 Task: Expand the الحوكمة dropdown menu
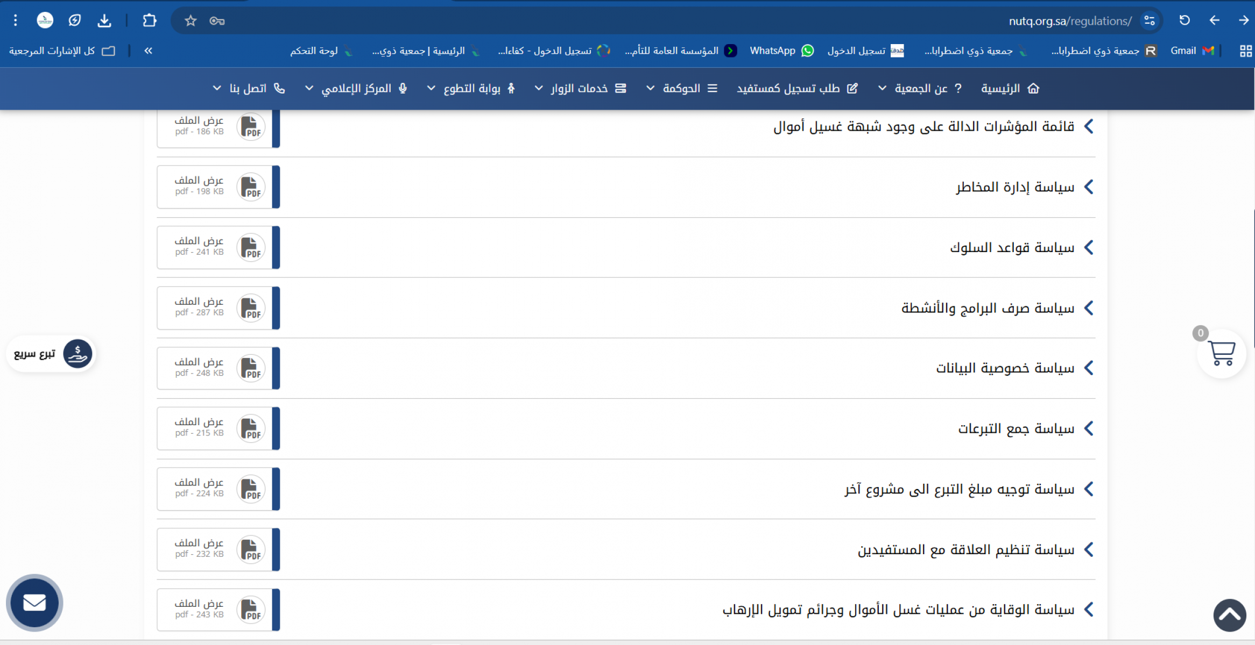click(681, 89)
